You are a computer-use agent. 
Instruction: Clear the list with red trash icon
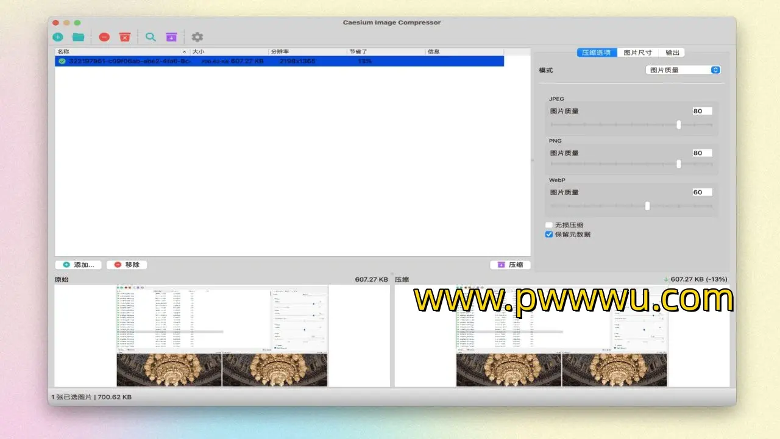(125, 37)
